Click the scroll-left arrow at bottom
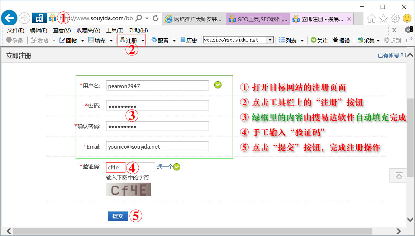The width and height of the screenshot is (415, 236). [9, 231]
